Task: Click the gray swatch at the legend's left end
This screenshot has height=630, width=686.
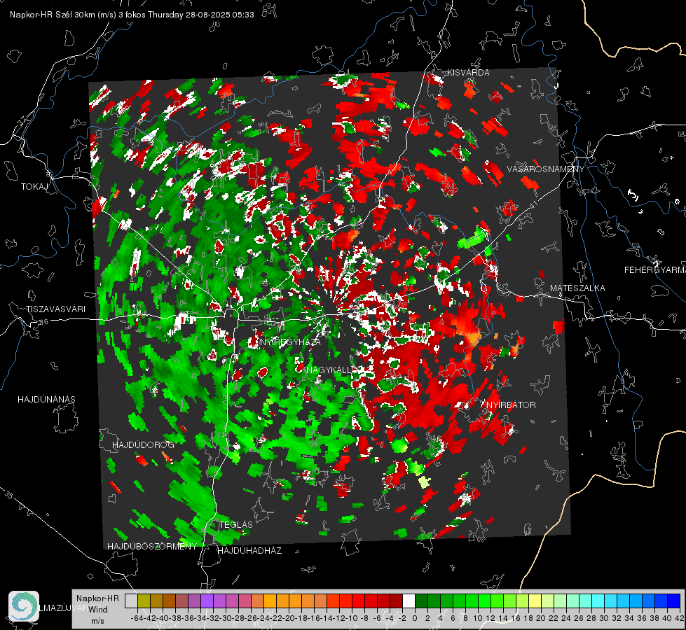Action: (131, 601)
